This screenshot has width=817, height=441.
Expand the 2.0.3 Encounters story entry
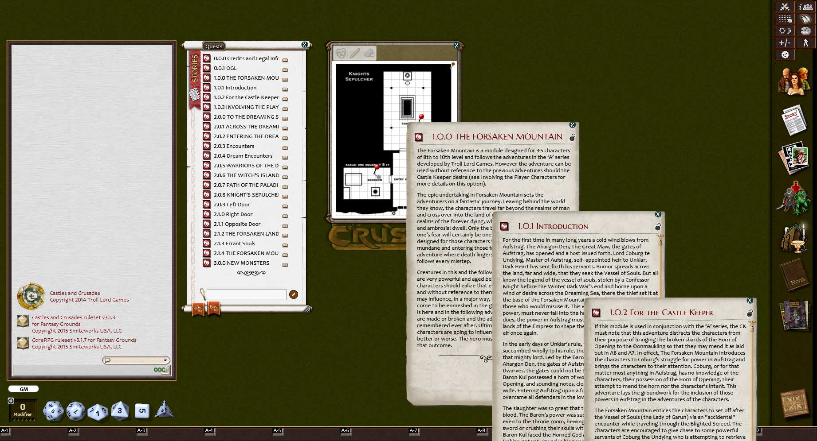coord(285,147)
